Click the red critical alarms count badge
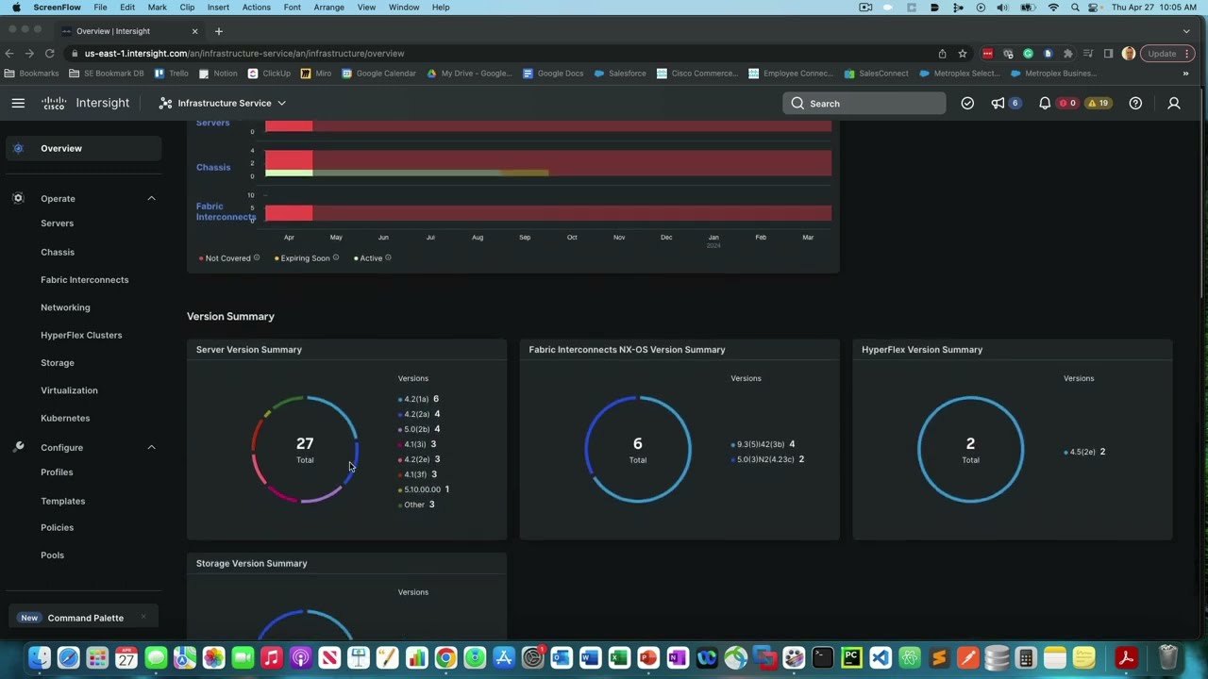The width and height of the screenshot is (1208, 679). (1068, 103)
